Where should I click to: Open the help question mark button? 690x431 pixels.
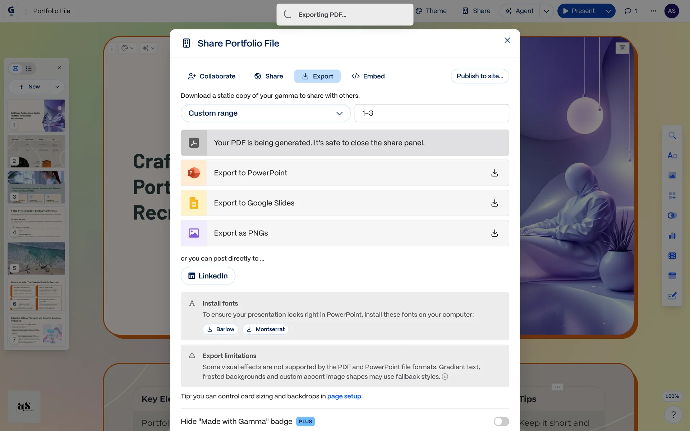[673, 414]
